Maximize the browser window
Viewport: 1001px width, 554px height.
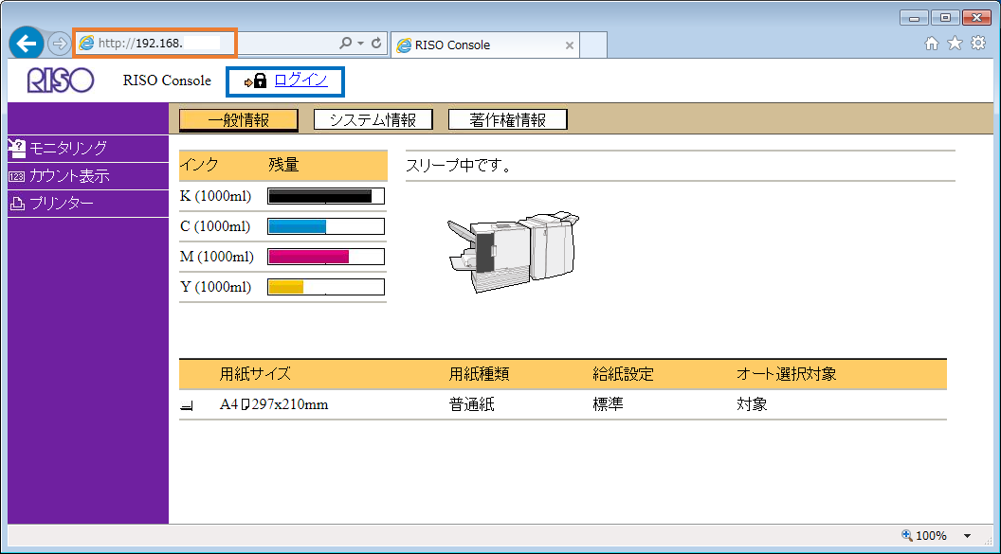click(x=945, y=18)
